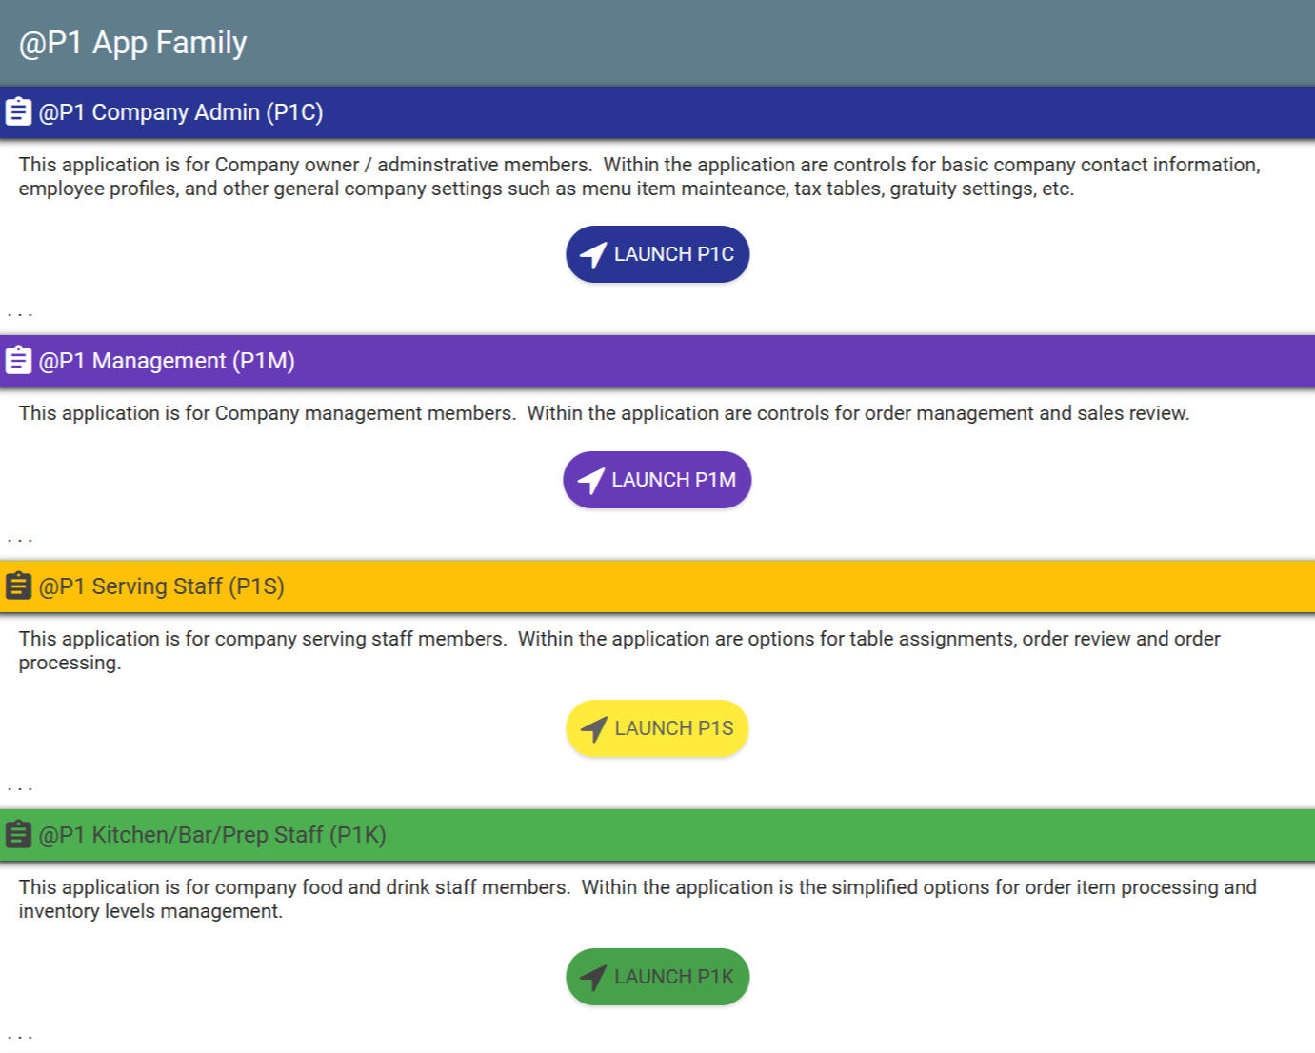
Task: Click the clipboard icon beside Serving Staff
Action: coord(18,586)
